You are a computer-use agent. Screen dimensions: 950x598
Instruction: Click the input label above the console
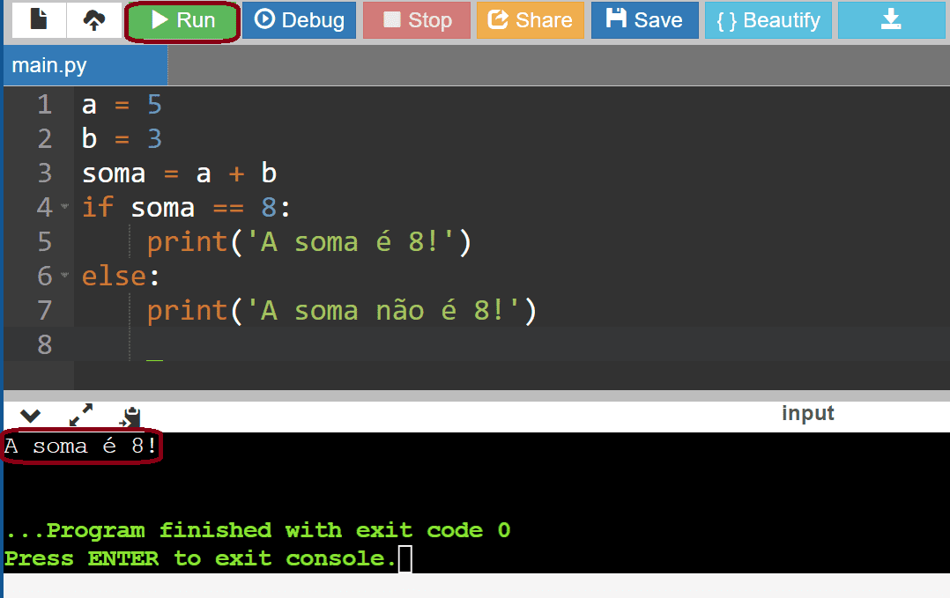807,413
